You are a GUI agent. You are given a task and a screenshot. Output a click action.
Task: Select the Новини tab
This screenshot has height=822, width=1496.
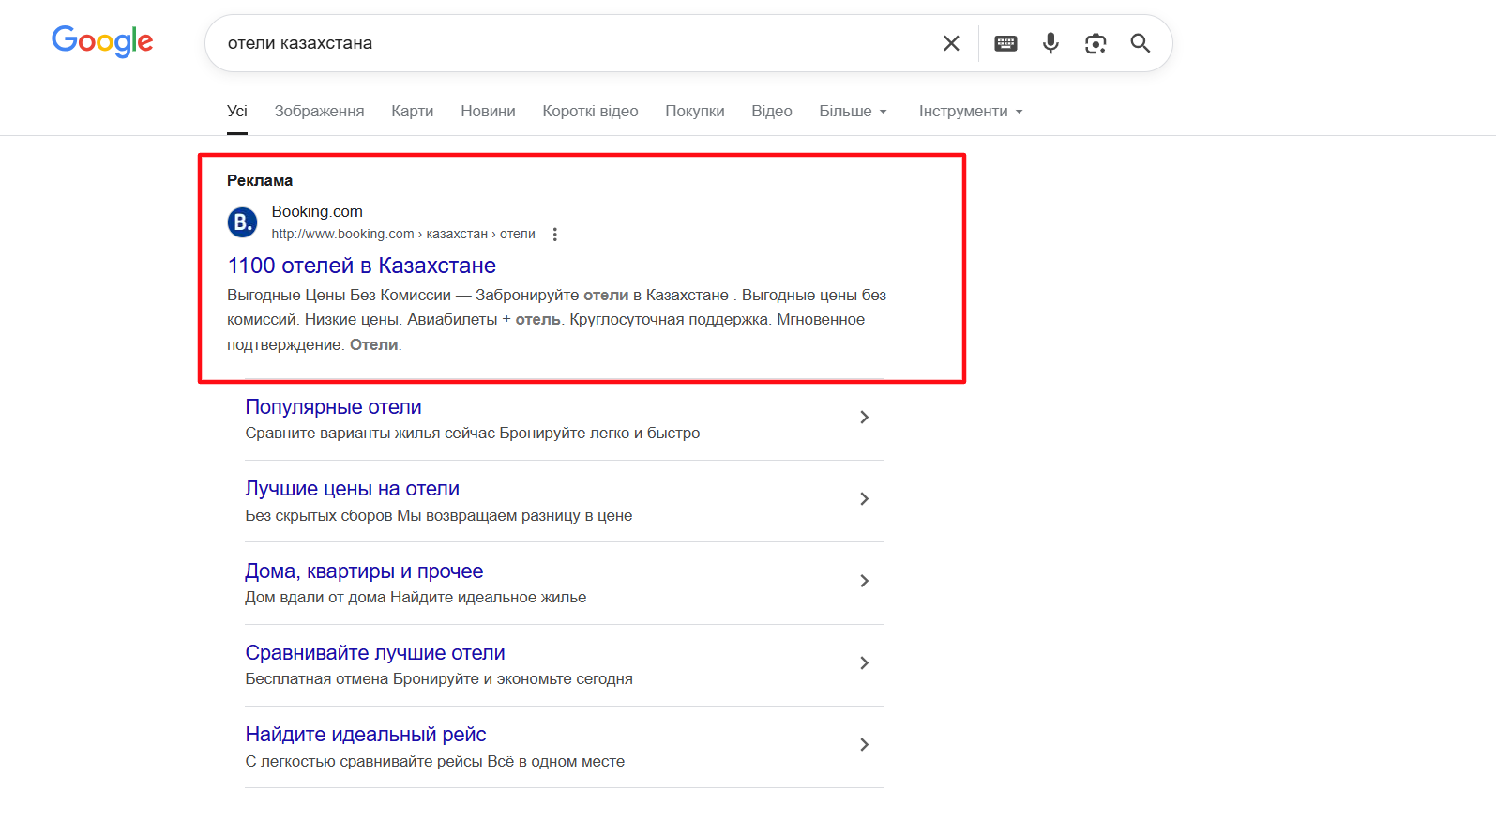(x=488, y=112)
